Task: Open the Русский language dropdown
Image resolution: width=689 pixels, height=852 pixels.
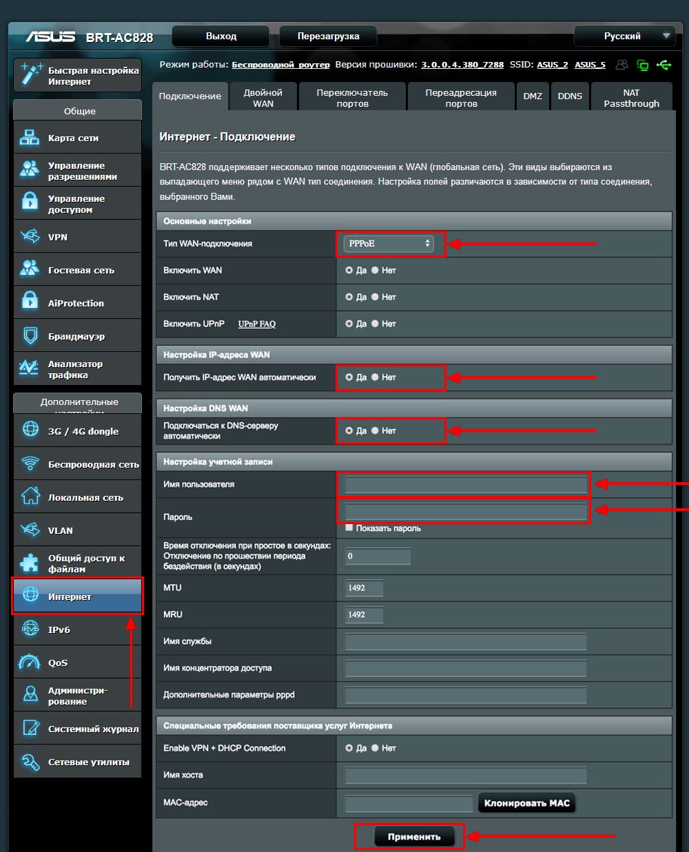Action: point(624,36)
